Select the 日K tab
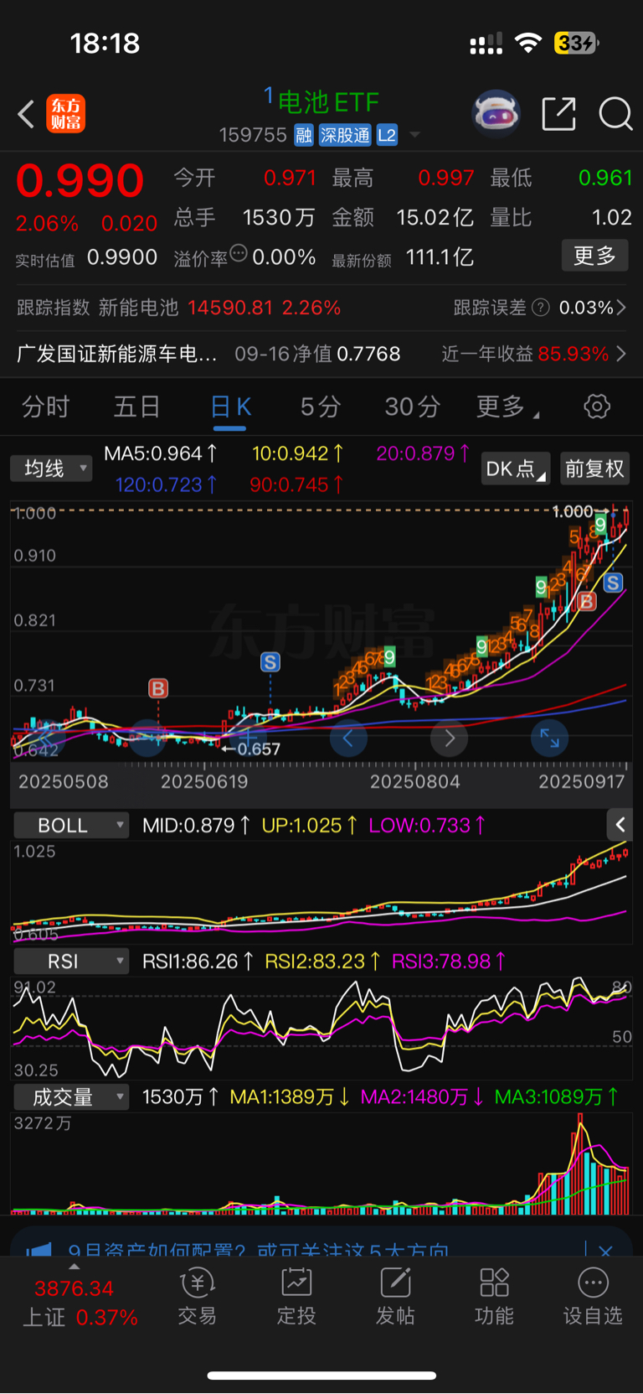The width and height of the screenshot is (643, 1394). coord(230,407)
